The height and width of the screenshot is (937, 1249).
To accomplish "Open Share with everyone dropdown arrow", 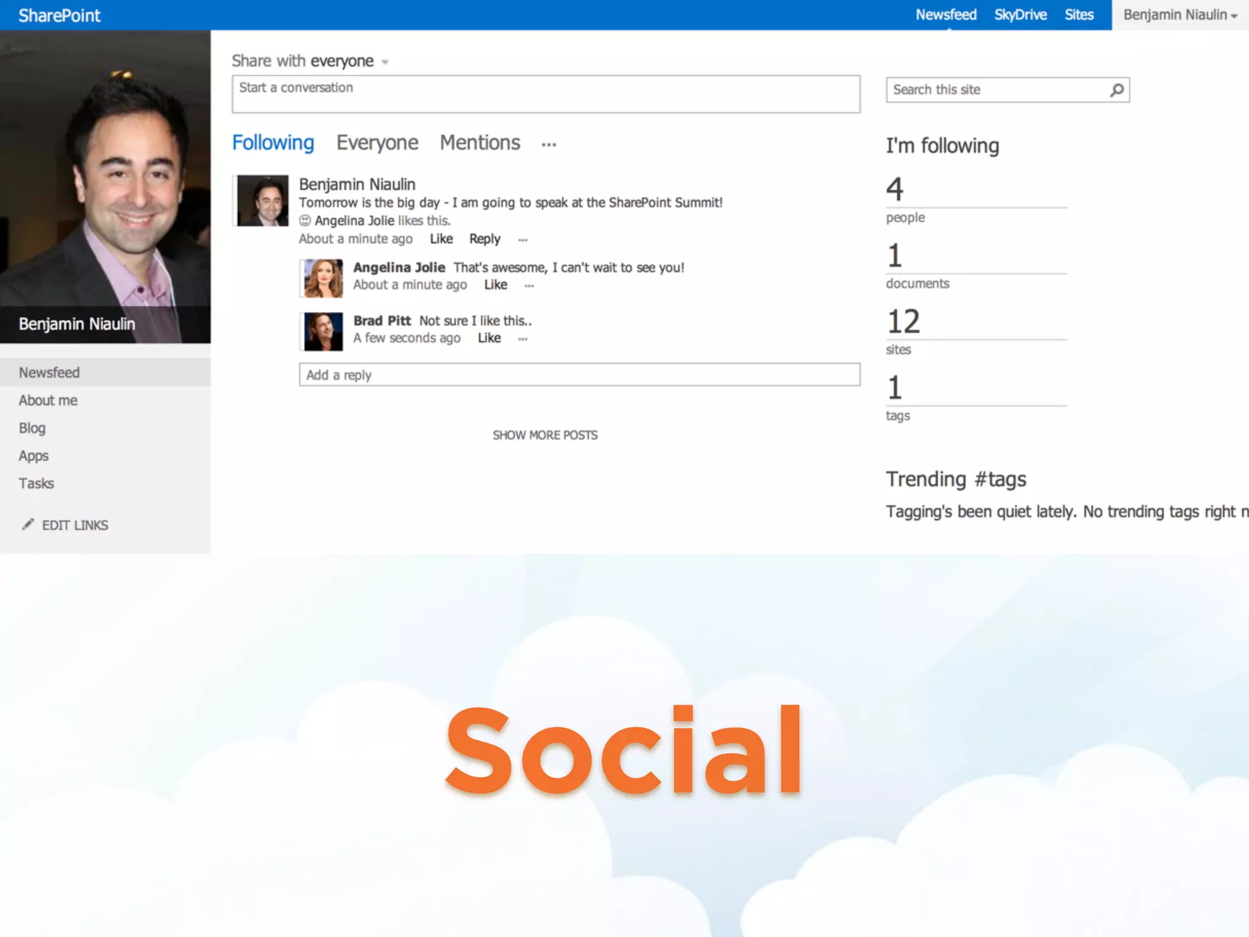I will [385, 62].
